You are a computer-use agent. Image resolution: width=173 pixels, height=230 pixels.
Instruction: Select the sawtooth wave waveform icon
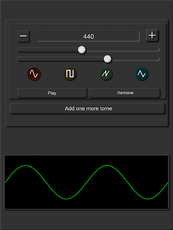click(x=106, y=74)
